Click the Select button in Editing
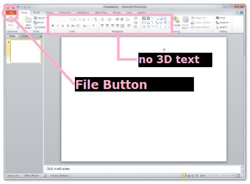The height and width of the screenshot is (184, 250). pyautogui.click(x=222, y=27)
